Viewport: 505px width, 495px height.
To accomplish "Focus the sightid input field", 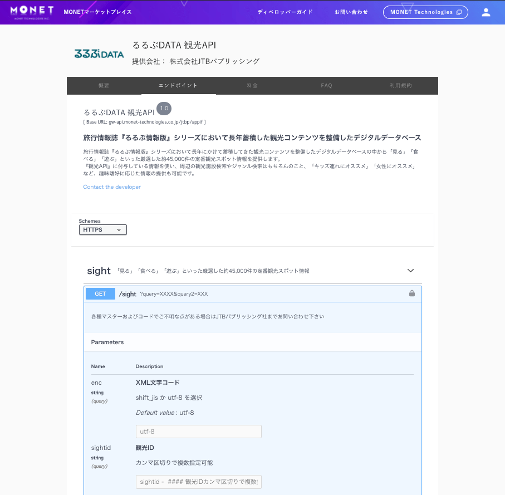I will tap(198, 482).
